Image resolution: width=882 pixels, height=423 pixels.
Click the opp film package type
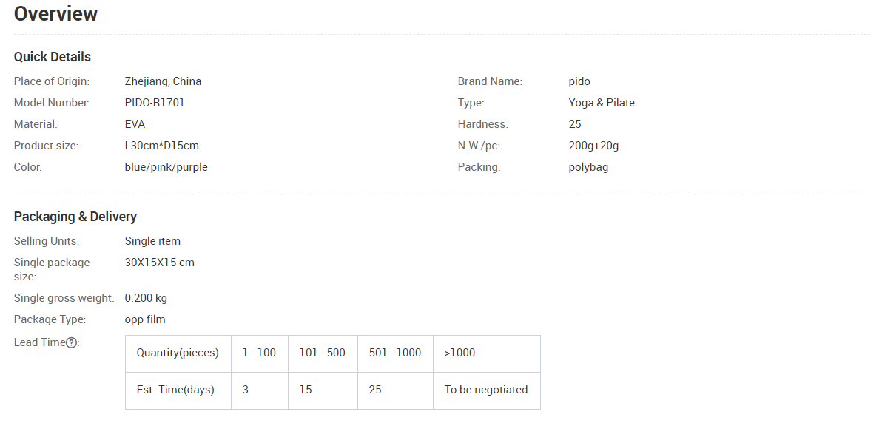coord(145,319)
